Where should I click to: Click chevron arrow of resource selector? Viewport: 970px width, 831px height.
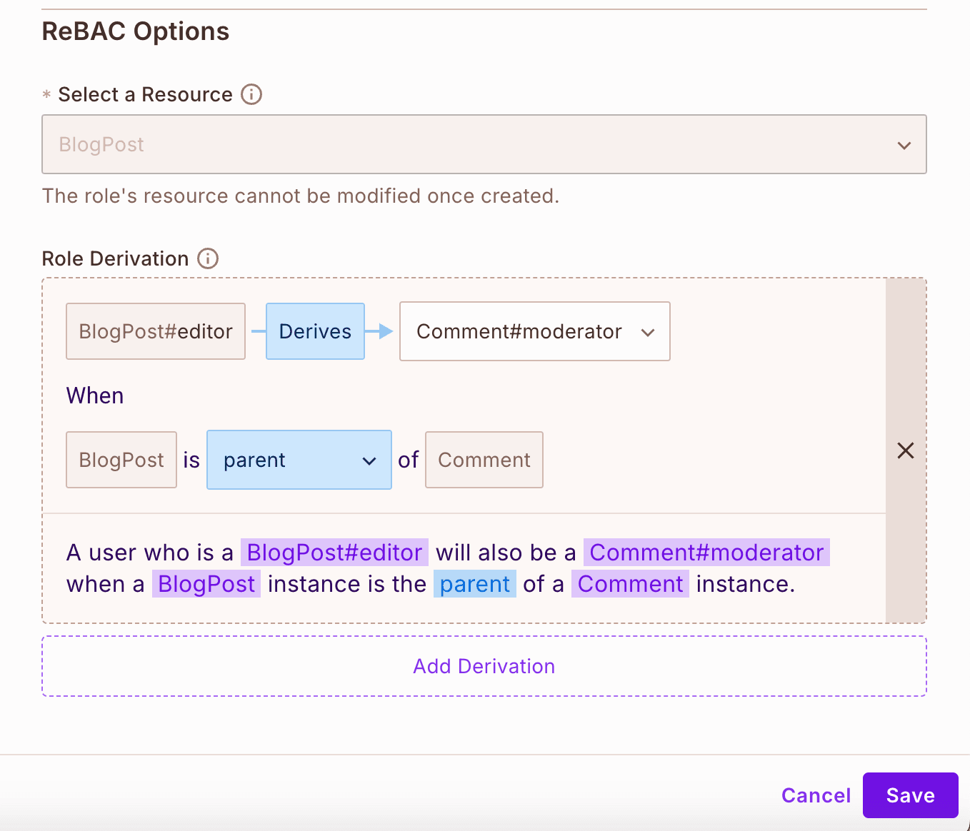[904, 145]
